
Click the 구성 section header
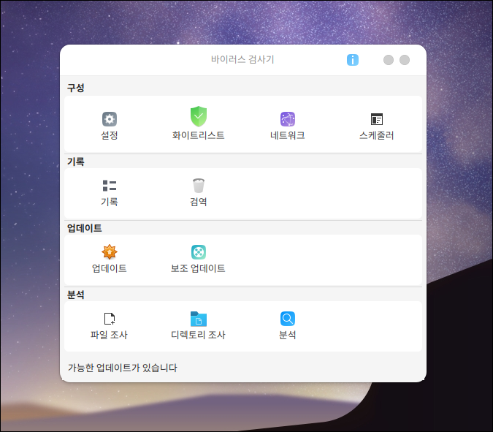[76, 88]
